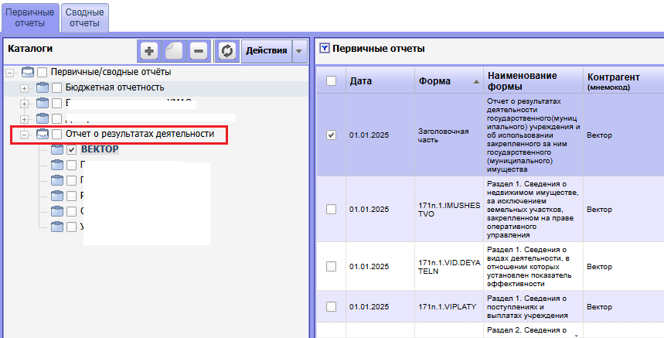This screenshot has width=664, height=338.
Task: Click the filter icon beside Первичные отчеты title
Action: [325, 48]
